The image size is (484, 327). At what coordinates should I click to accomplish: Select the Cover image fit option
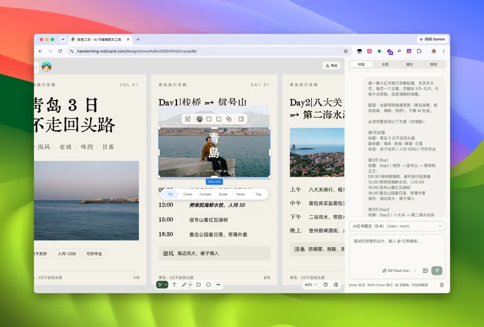[188, 194]
